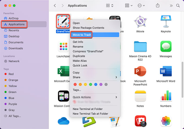The image size is (184, 129).
Task: Go forward with the right chevron
Action: click(63, 5)
